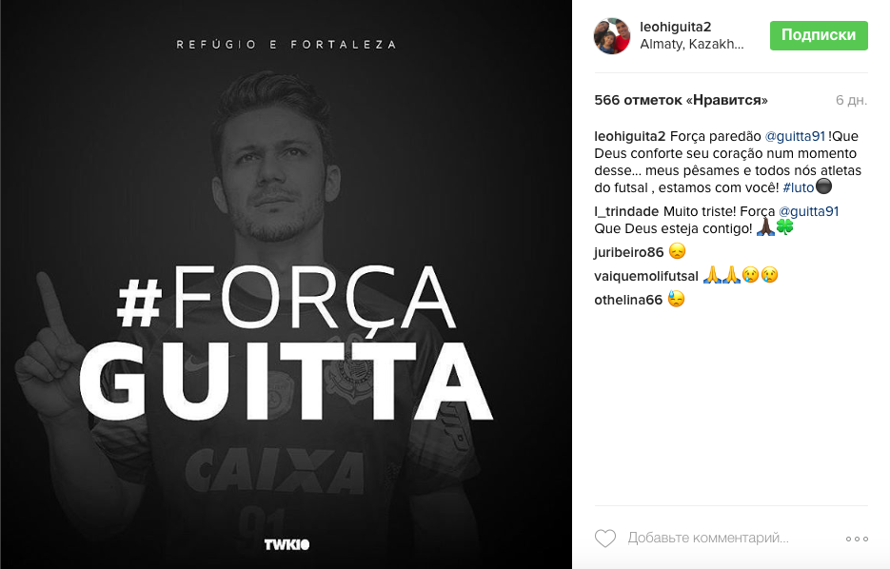Open Almaty, Kazakh... location link

click(x=691, y=44)
